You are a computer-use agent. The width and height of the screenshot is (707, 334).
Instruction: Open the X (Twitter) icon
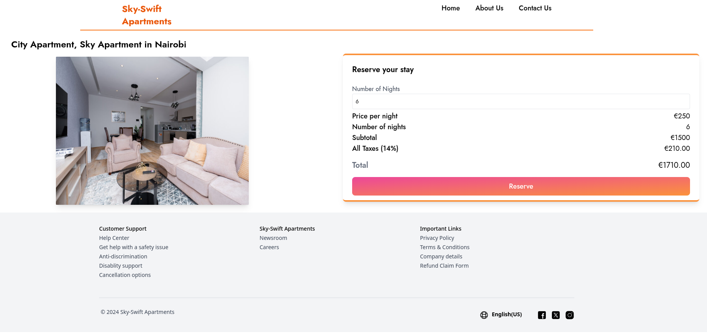pyautogui.click(x=556, y=315)
